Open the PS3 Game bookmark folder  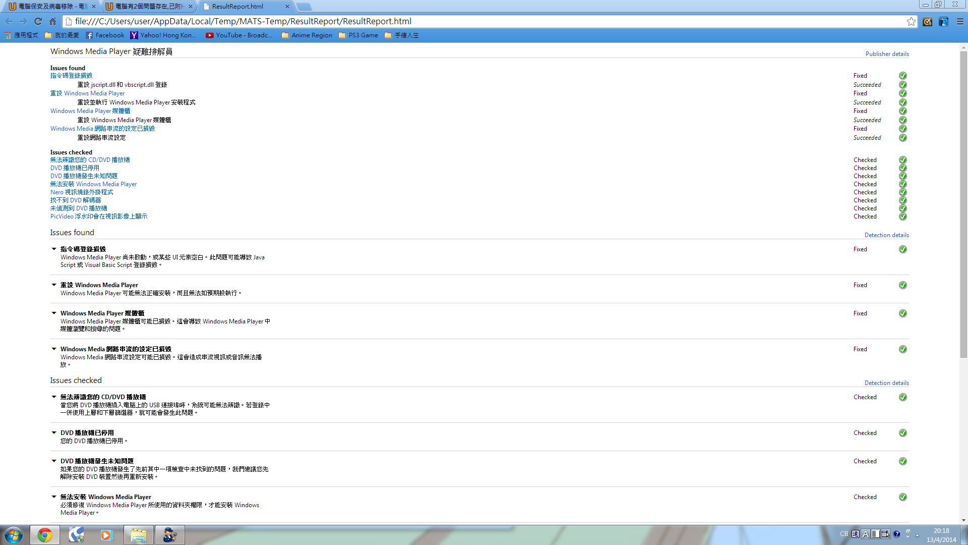(358, 35)
